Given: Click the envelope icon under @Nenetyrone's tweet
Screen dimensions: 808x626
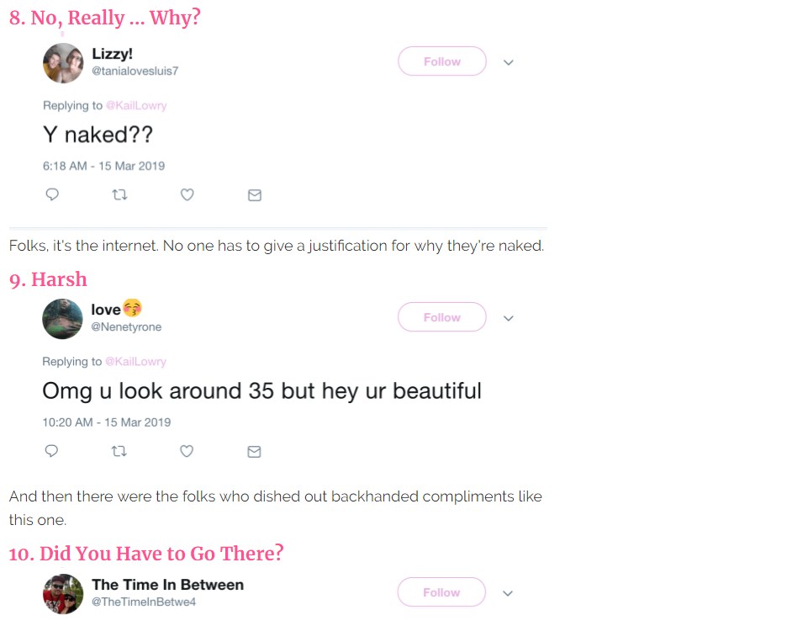Looking at the screenshot, I should pyautogui.click(x=254, y=452).
